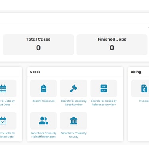This screenshot has width=149, height=145.
Task: Click the courthouse icon for county search
Action: (x=74, y=121)
